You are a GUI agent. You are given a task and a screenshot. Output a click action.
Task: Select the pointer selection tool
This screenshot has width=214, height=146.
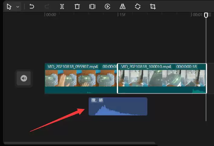coord(9,7)
